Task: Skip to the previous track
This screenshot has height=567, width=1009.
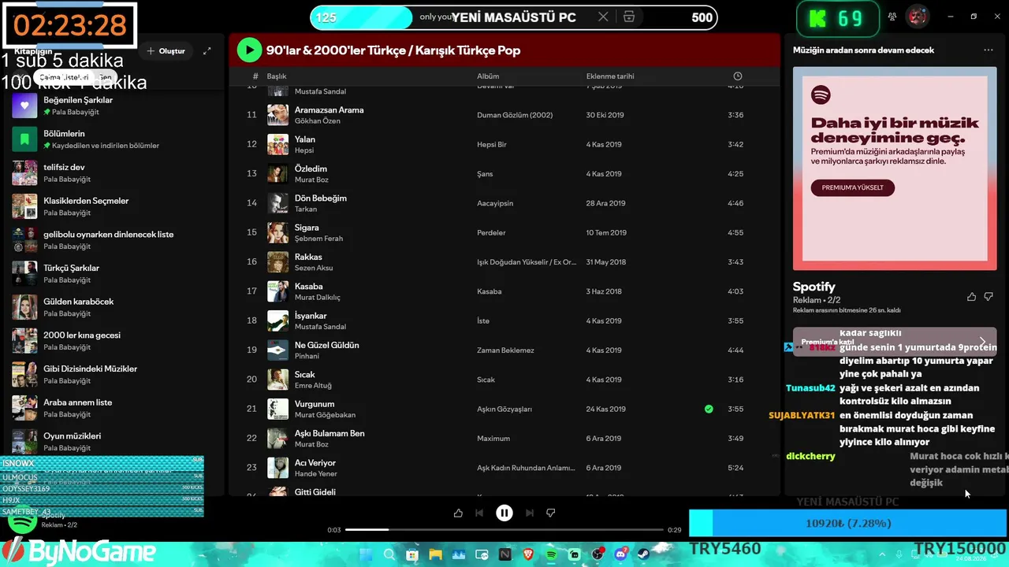Action: coord(479,513)
